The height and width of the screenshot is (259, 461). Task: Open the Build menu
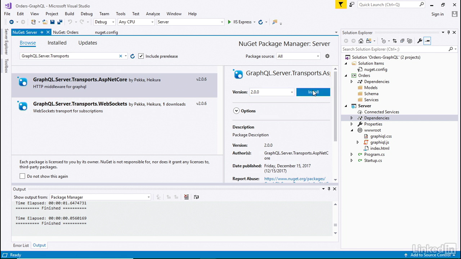(70, 14)
